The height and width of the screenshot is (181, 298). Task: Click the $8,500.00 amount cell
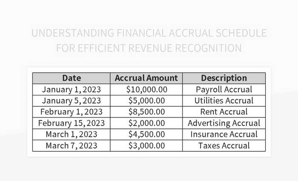click(x=146, y=112)
